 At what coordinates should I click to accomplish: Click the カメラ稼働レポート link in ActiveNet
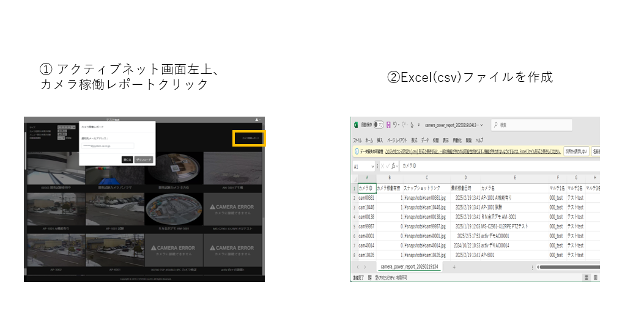pyautogui.click(x=251, y=139)
